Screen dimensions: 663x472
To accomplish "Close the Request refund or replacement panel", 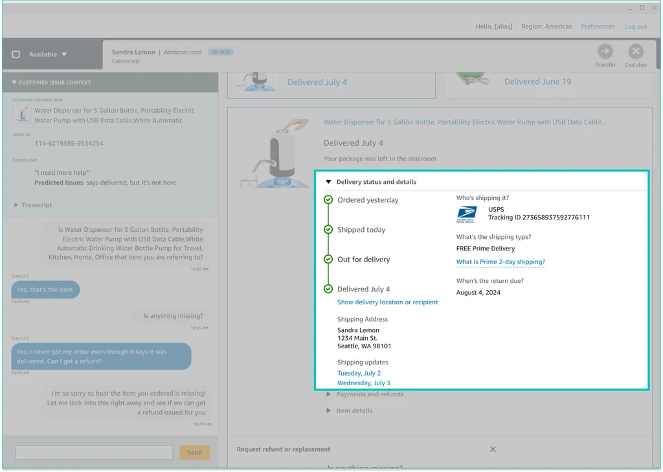I will coord(493,449).
